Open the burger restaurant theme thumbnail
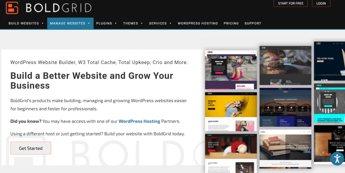 pos(285,66)
